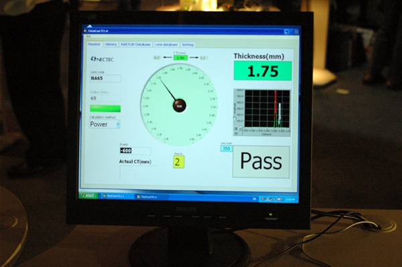This screenshot has height=267, width=402.
Task: Click the large Pass button
Action: click(x=261, y=162)
